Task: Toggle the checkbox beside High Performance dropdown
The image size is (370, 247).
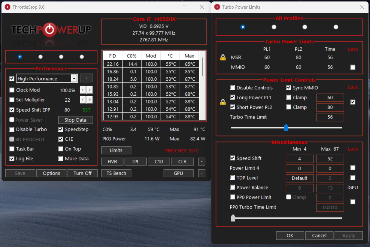Action: point(12,78)
